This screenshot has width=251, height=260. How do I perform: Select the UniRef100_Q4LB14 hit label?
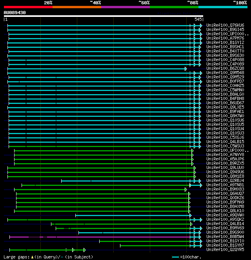[225, 224]
